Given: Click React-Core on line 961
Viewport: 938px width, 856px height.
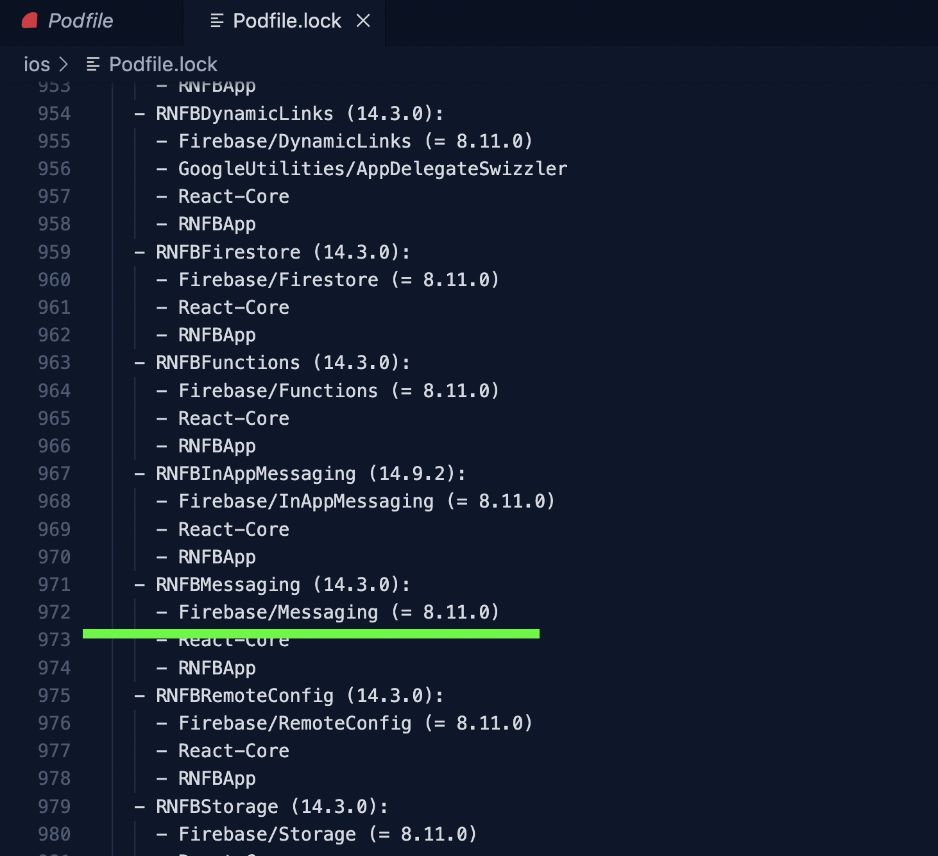Looking at the screenshot, I should coord(234,307).
